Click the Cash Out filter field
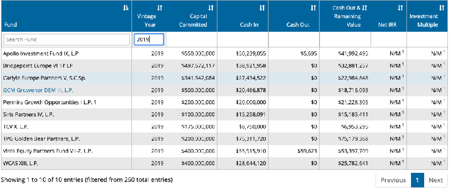The width and height of the screenshot is (455, 193). pos(294,40)
